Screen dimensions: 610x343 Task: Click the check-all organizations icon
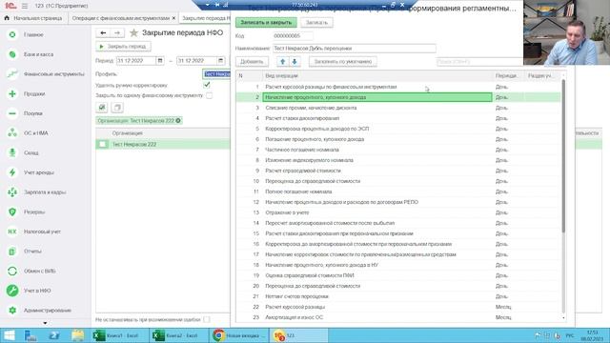pyautogui.click(x=102, y=108)
